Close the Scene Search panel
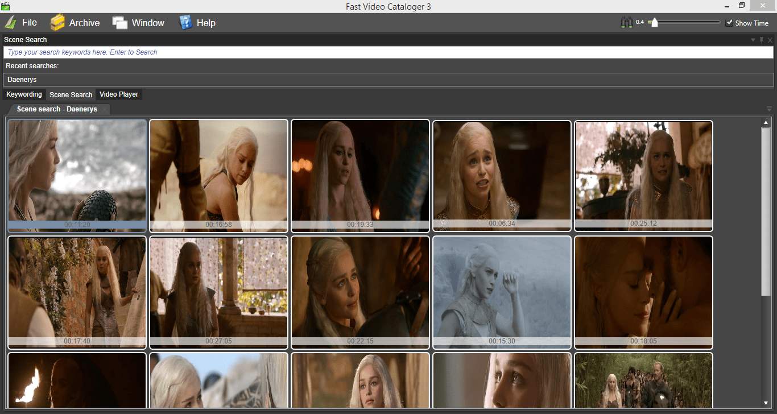The image size is (777, 414). click(x=770, y=40)
